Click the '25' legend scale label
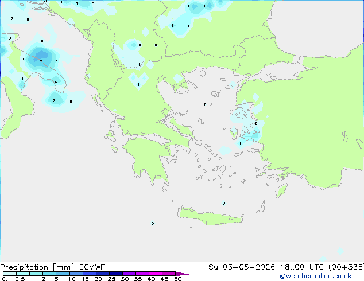 (111, 279)
